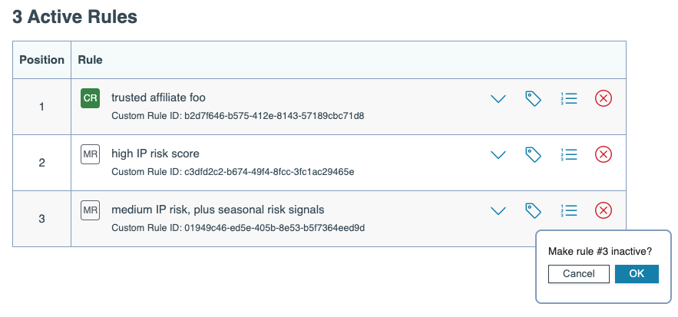Click the tag icon for trusted affiliate foo

pyautogui.click(x=533, y=98)
